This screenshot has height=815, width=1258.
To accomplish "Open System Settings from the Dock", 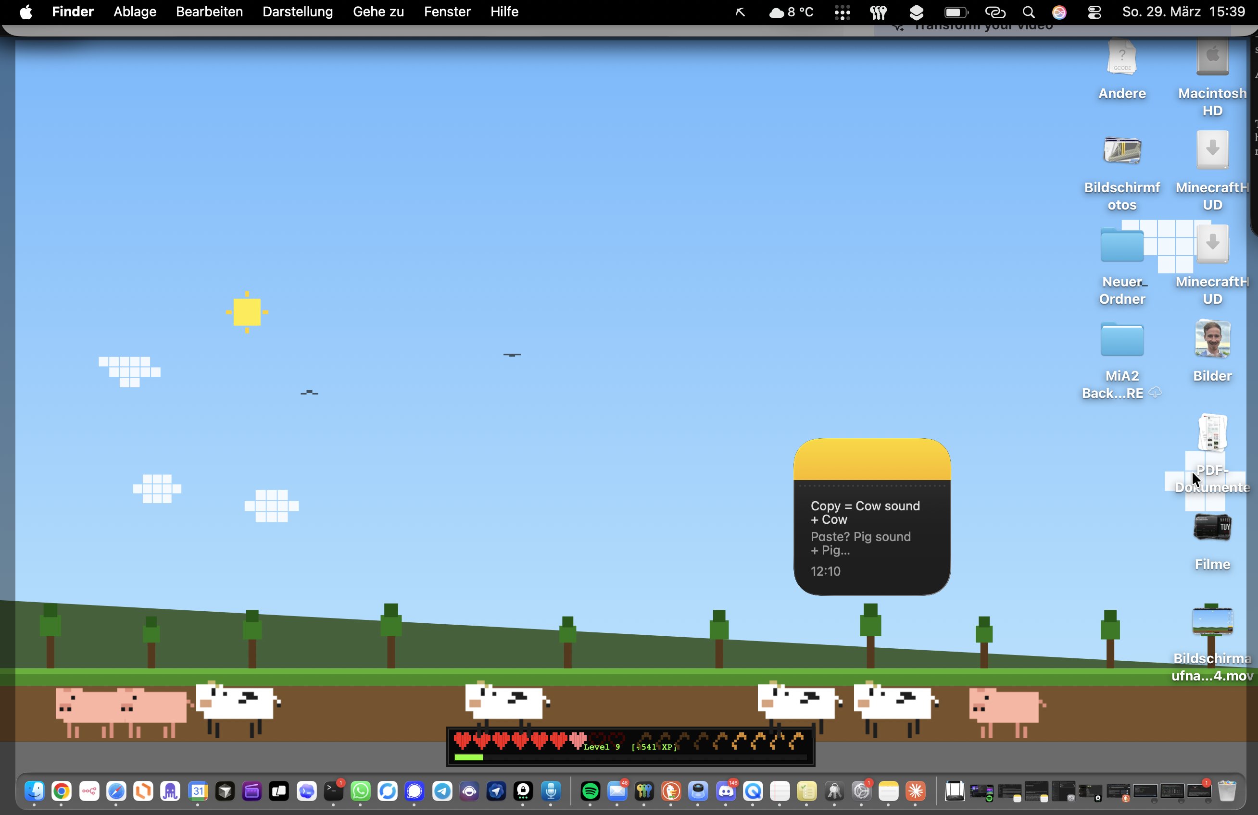I will click(862, 791).
